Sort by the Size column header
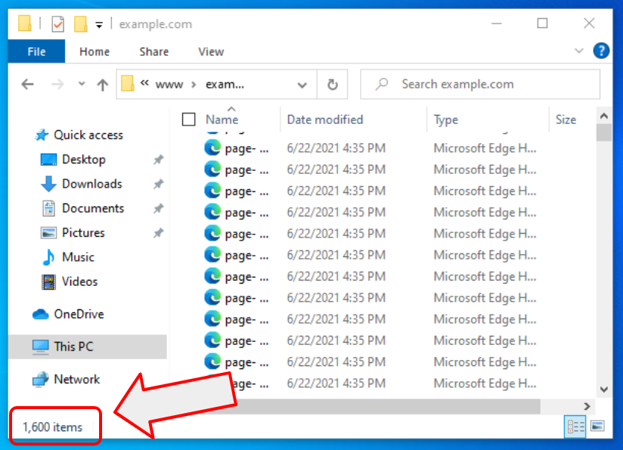The image size is (623, 450). (x=566, y=119)
